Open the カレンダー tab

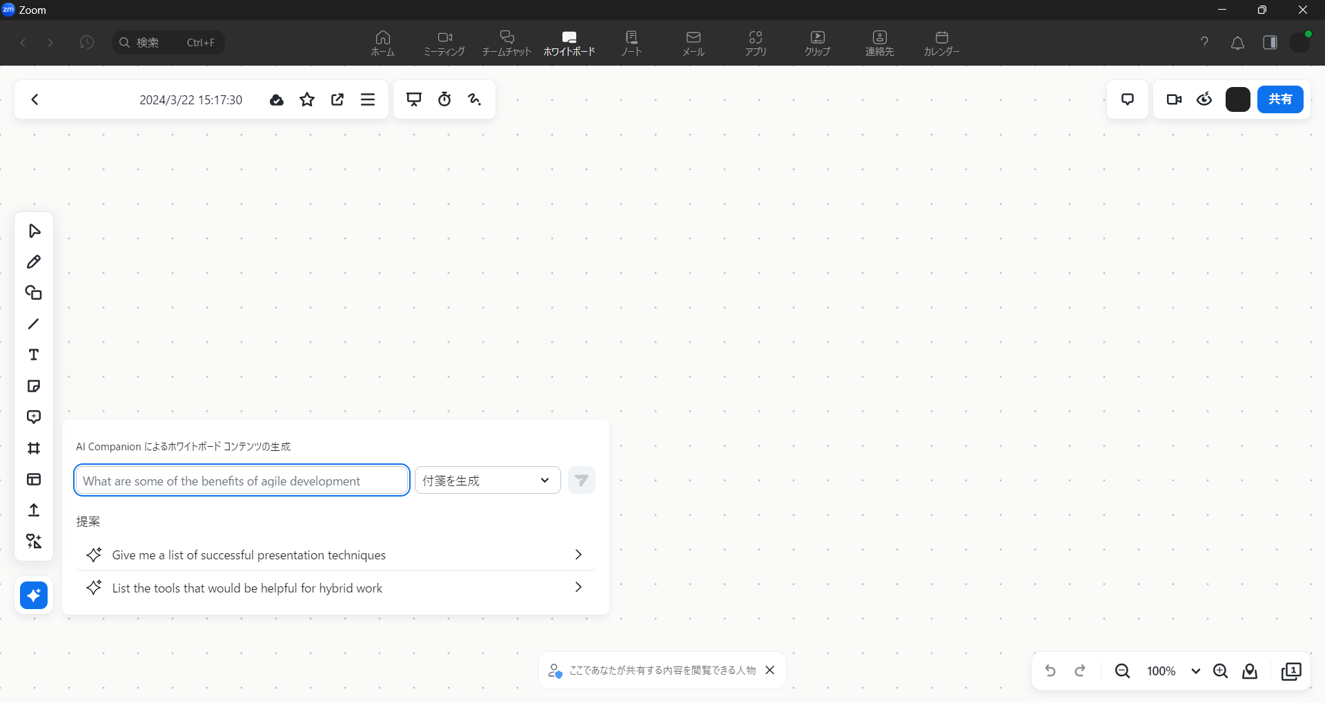pos(941,43)
